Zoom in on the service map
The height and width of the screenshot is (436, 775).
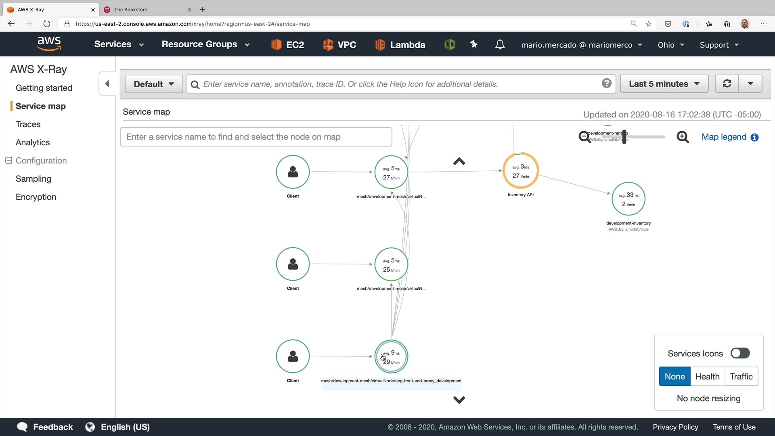pos(683,137)
